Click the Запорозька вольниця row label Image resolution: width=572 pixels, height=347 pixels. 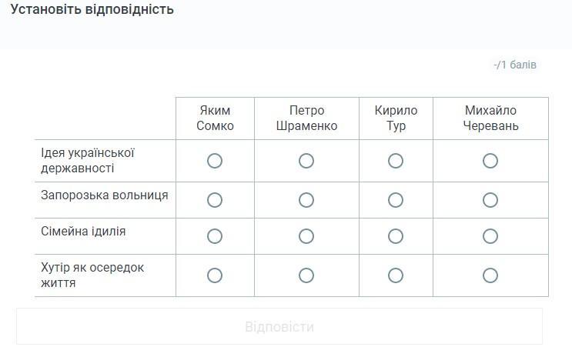105,195
